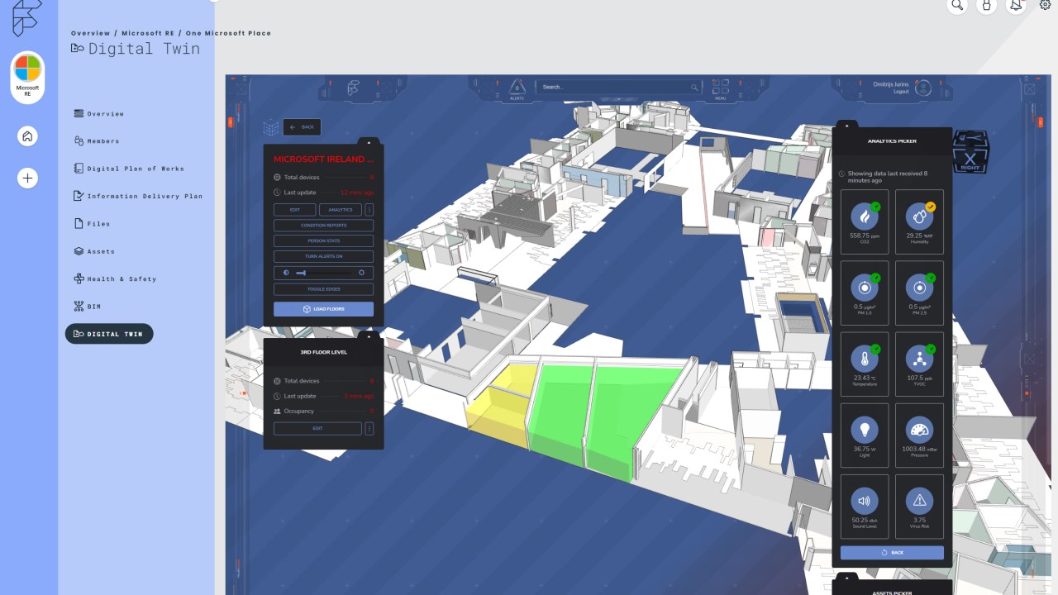Screen dimensions: 1058x595
Task: Click Edit in the 3rd Floor Level panel
Action: click(317, 429)
